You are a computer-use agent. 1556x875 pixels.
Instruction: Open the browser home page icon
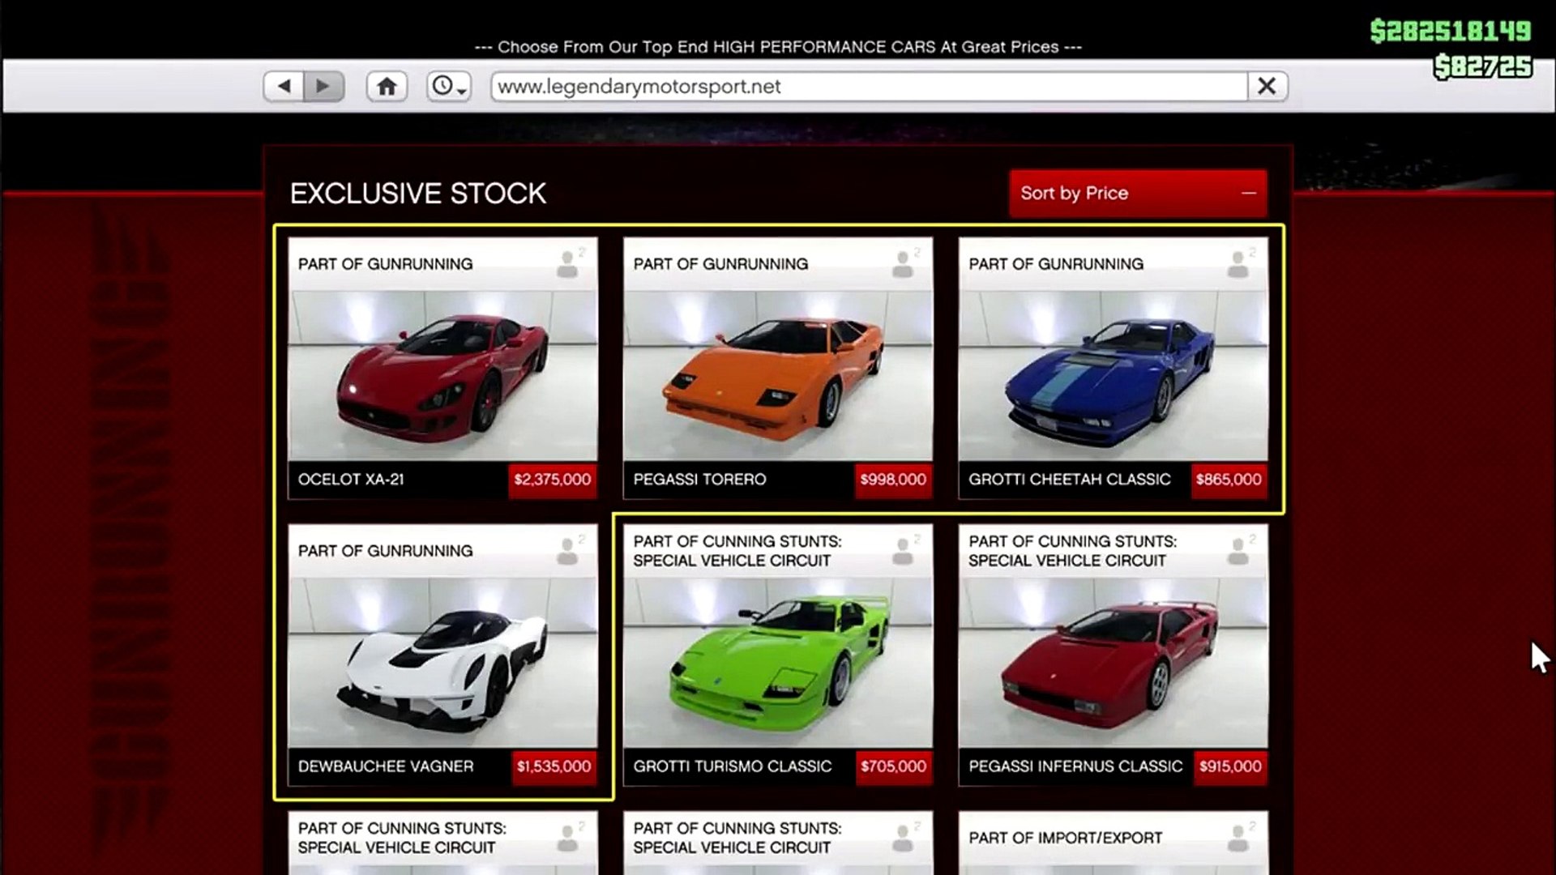[387, 86]
